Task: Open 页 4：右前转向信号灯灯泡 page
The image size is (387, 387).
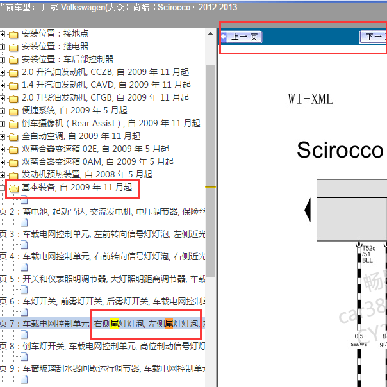Action: (103, 256)
